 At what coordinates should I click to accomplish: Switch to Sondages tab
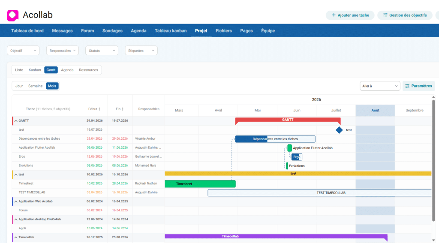112,31
